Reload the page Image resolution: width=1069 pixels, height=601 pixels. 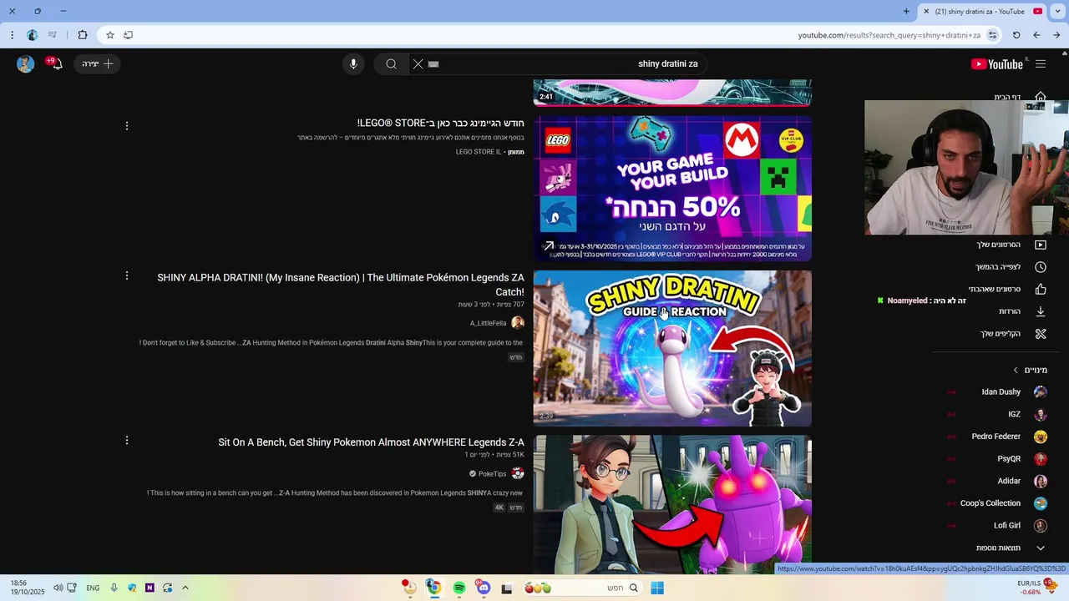click(1016, 35)
